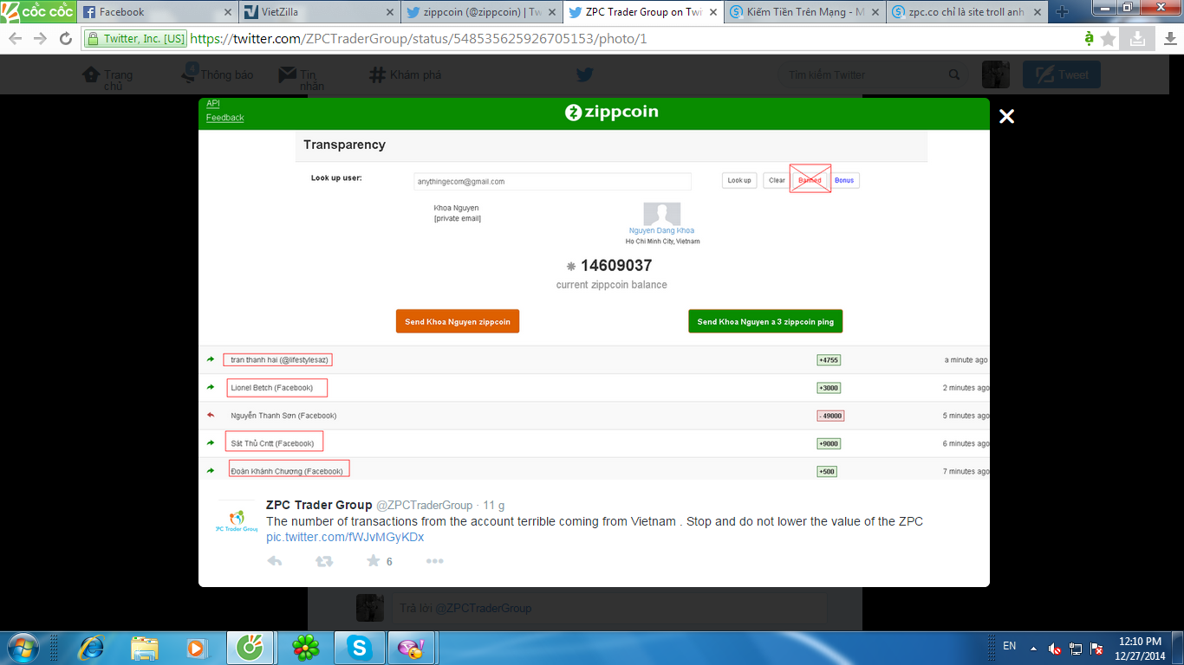Bookmark this page with the star icon

tap(1108, 39)
